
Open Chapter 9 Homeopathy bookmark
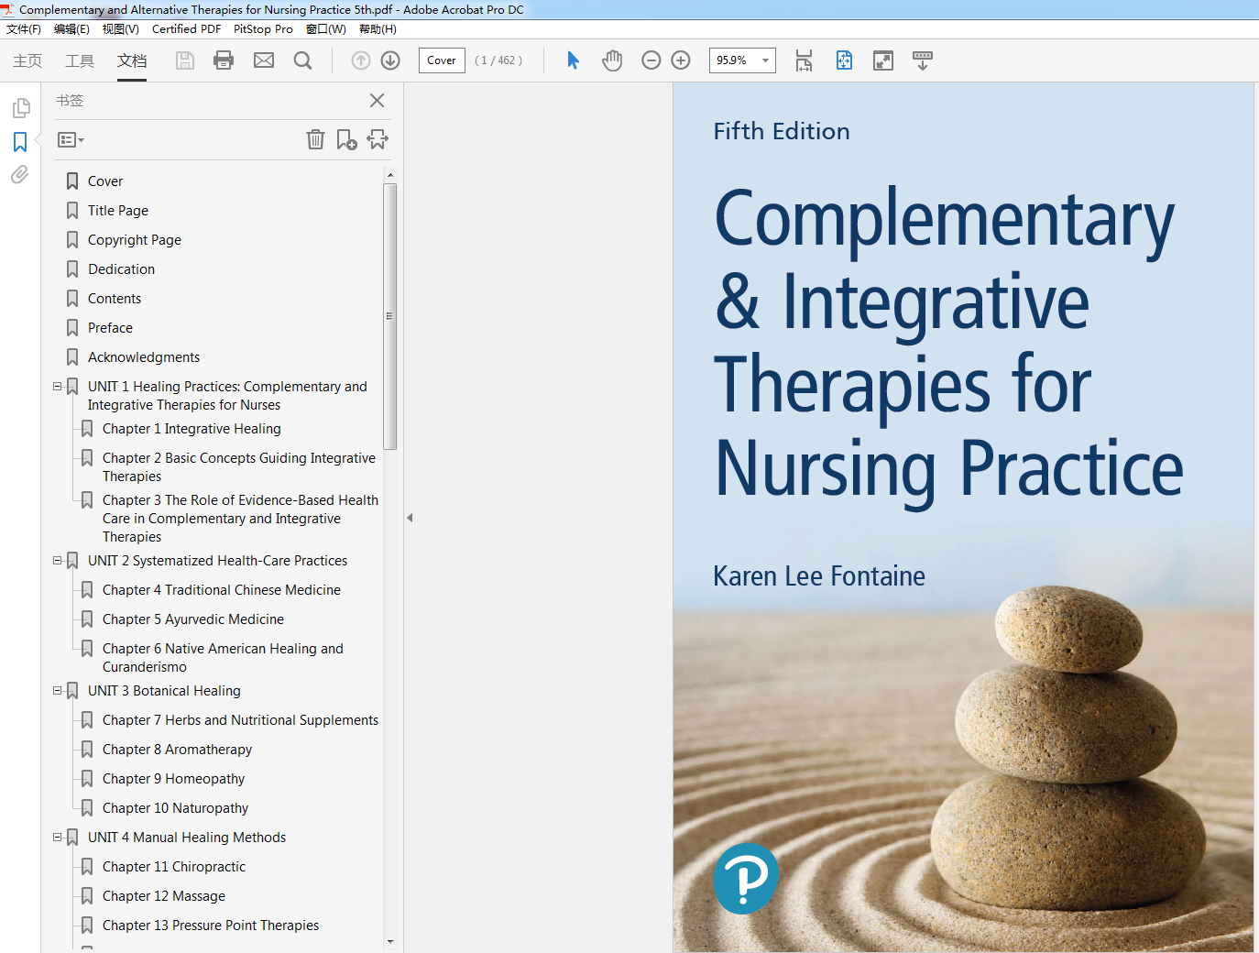coord(173,779)
